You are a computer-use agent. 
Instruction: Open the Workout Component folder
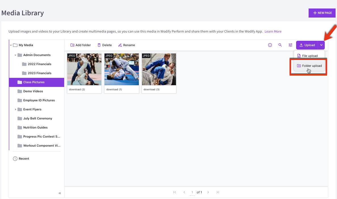point(42,146)
